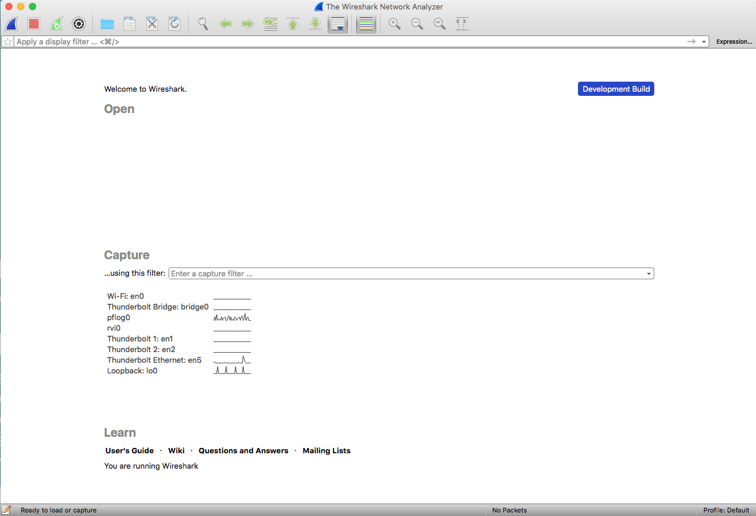Click Ready to load or capture status

point(59,510)
